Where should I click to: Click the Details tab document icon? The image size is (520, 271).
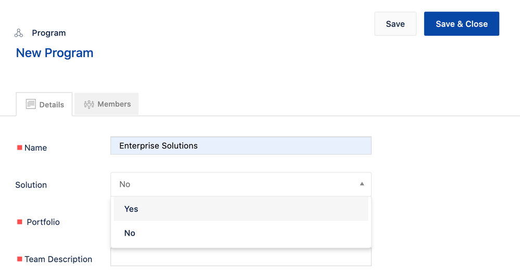coord(31,104)
